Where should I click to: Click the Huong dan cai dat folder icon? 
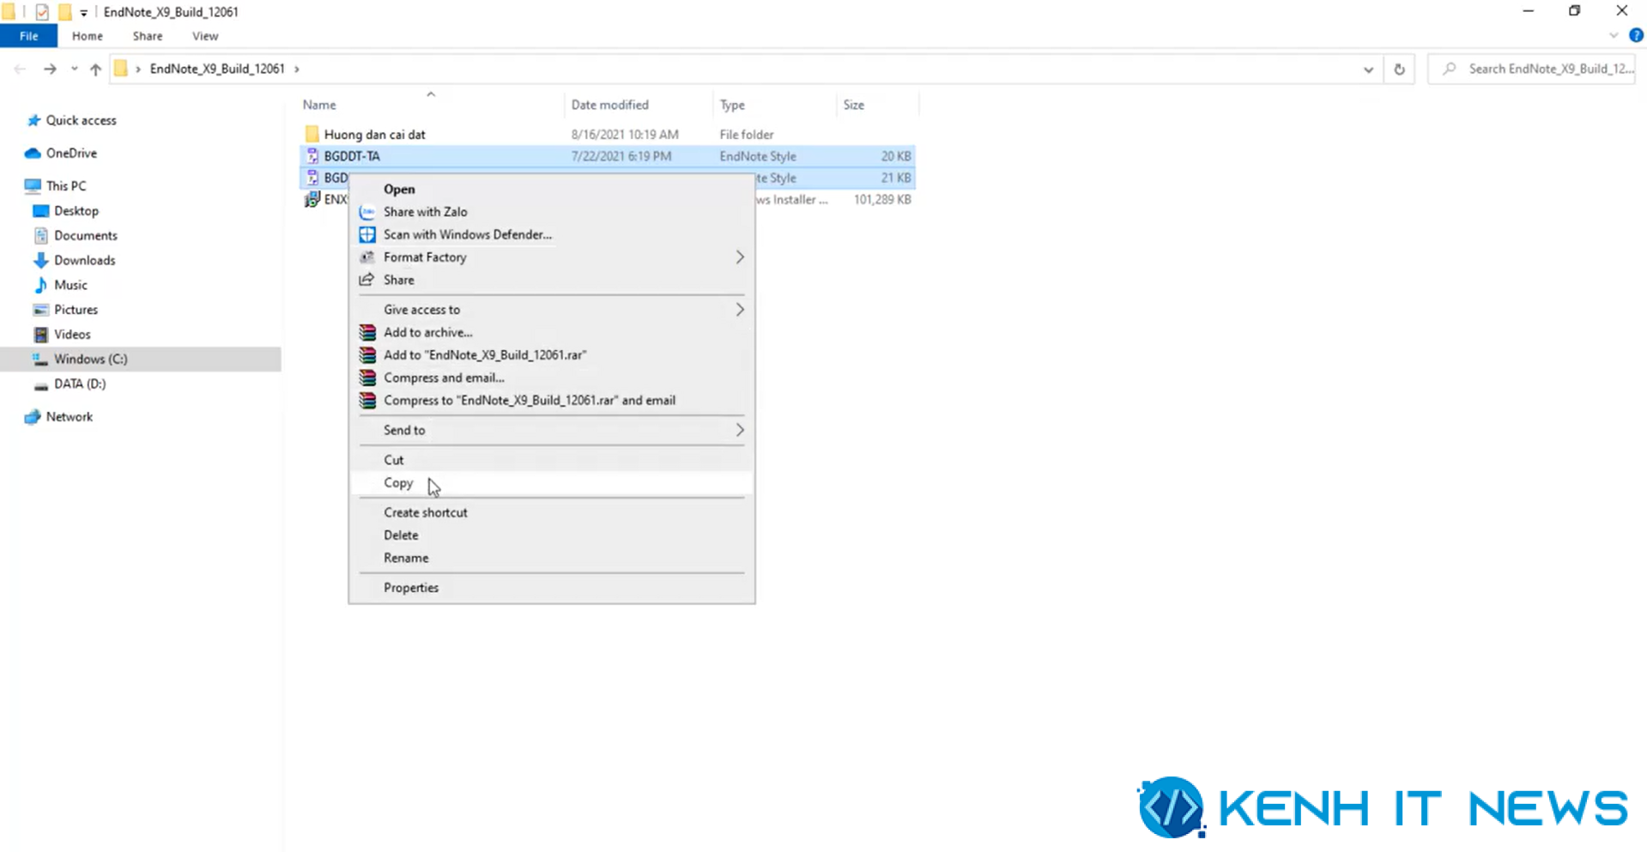coord(312,135)
